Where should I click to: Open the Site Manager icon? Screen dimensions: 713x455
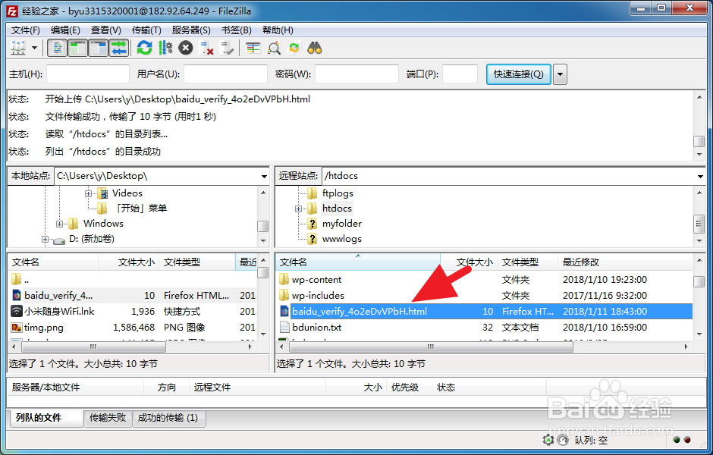(x=18, y=48)
